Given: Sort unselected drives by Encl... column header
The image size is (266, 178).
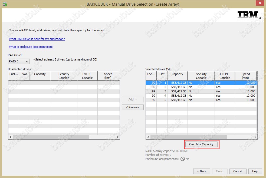Looking at the screenshot, I should 14,76.
